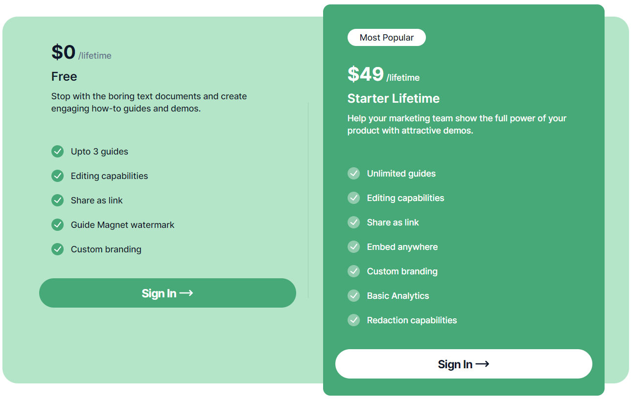Select the Free plan title
This screenshot has height=402, width=632.
[64, 76]
